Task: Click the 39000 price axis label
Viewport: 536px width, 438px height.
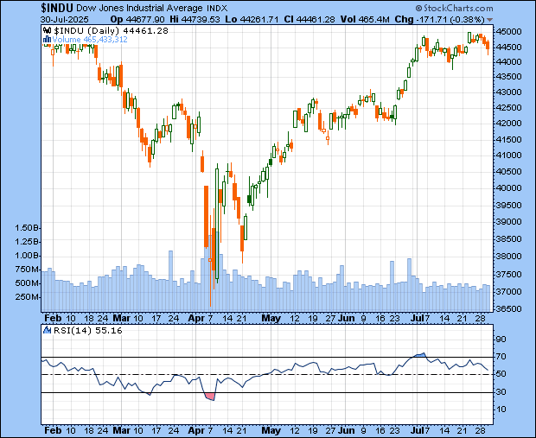Action: 509,222
